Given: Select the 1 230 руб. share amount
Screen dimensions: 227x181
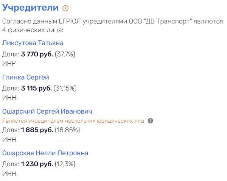Looking at the screenshot, I should point(37,164).
